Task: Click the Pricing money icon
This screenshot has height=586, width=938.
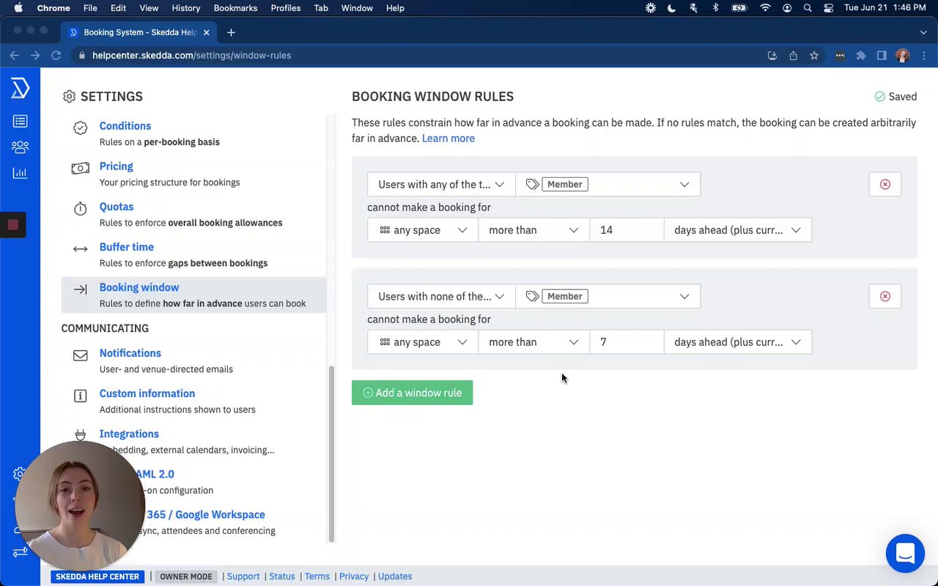Action: pyautogui.click(x=81, y=168)
